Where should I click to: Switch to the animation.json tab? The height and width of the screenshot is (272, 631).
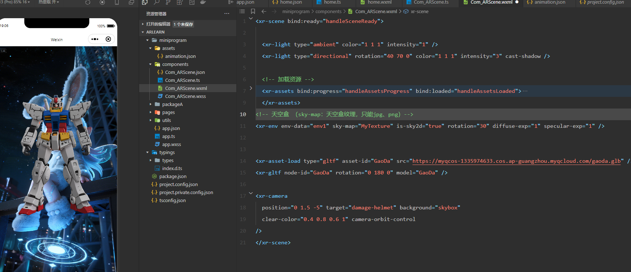point(549,3)
